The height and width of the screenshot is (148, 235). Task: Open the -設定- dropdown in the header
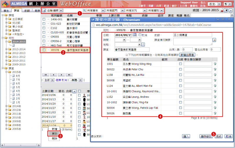[x=219, y=4]
